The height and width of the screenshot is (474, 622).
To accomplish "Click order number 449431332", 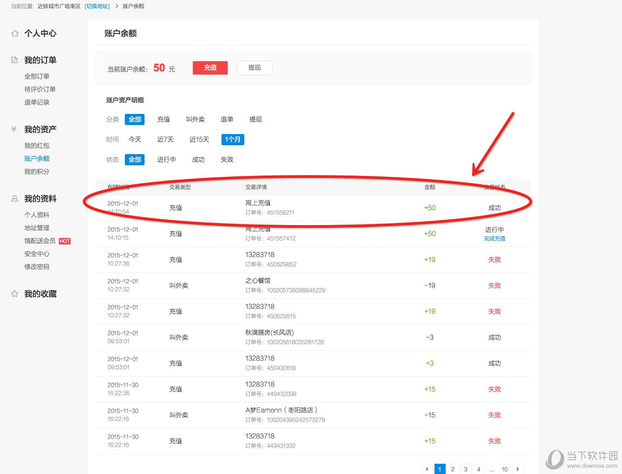I will (x=281, y=446).
